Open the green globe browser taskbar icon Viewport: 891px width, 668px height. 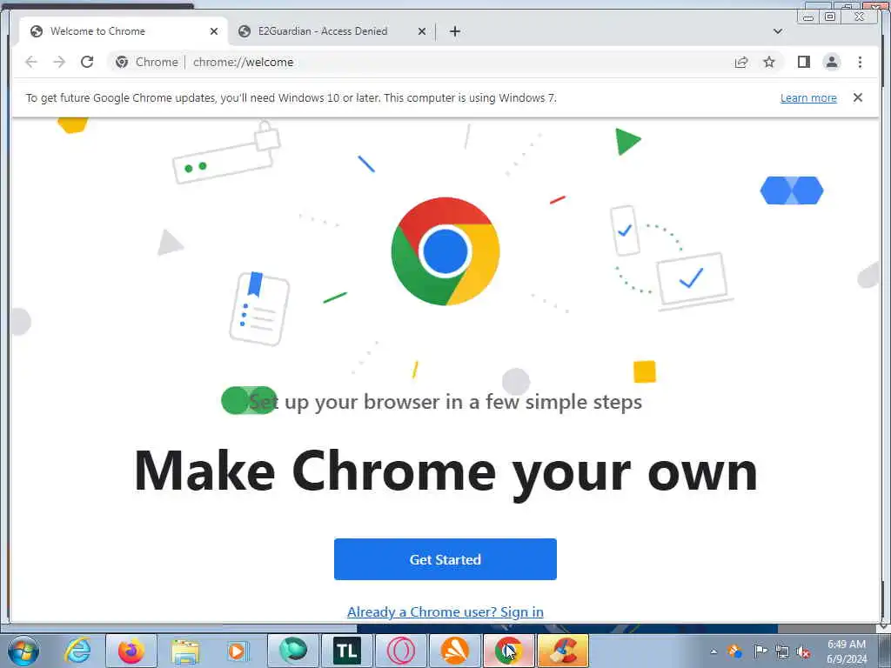tap(292, 651)
